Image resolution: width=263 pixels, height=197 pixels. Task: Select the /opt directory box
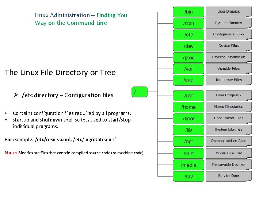[188, 141]
